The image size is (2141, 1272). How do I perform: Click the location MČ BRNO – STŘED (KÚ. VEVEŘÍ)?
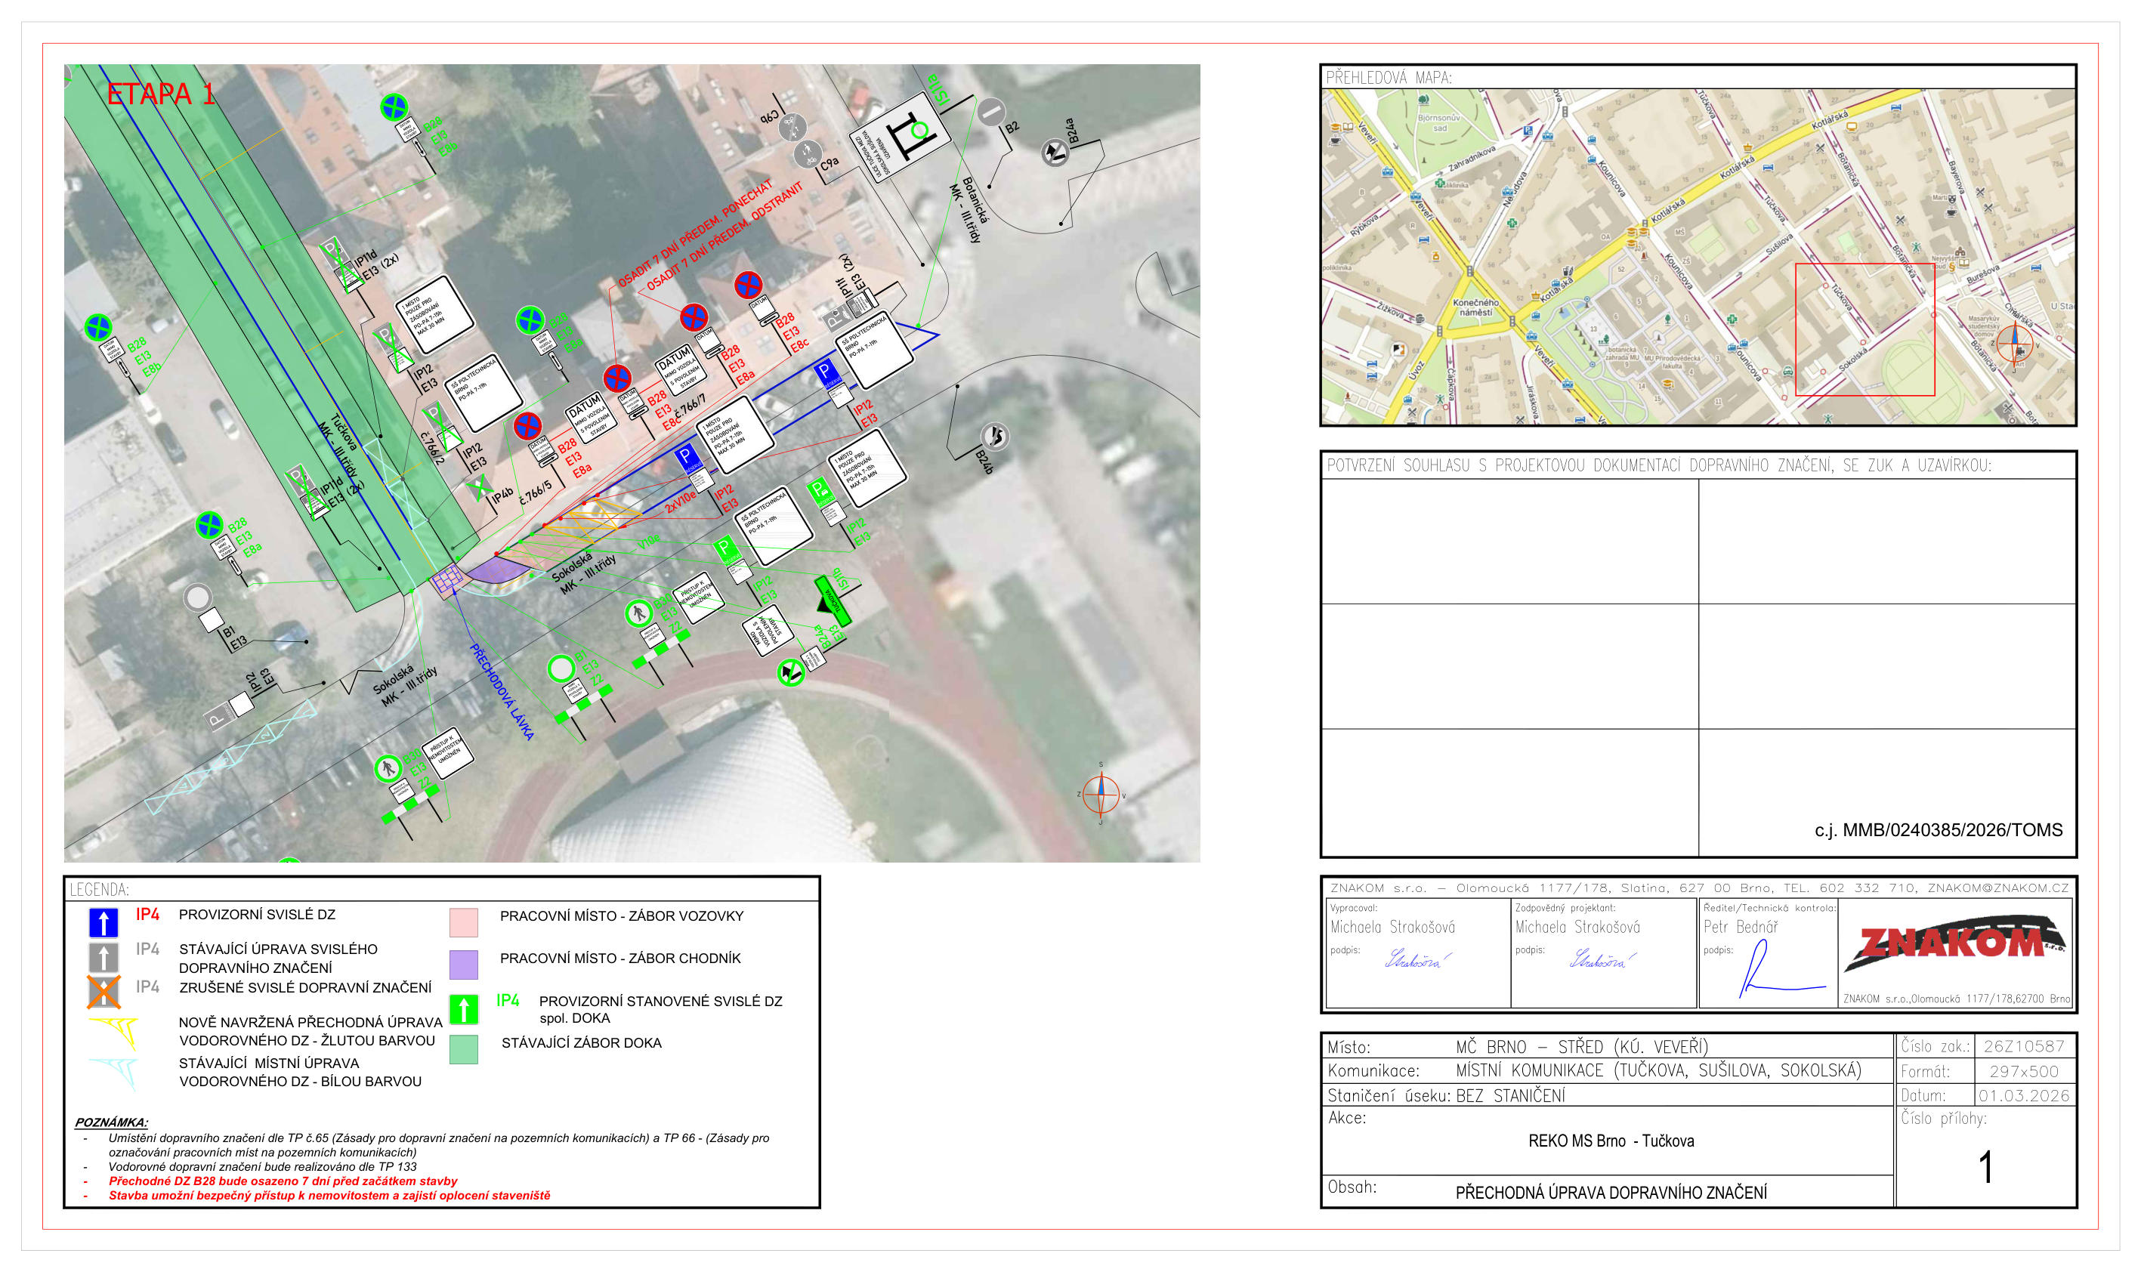(1582, 1047)
